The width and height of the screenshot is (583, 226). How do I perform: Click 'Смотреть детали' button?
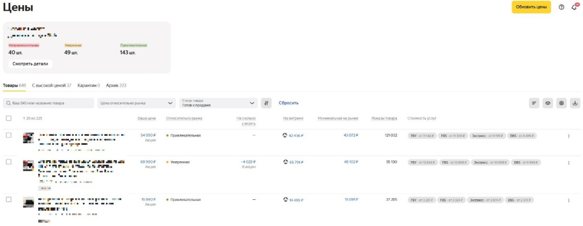[30, 64]
